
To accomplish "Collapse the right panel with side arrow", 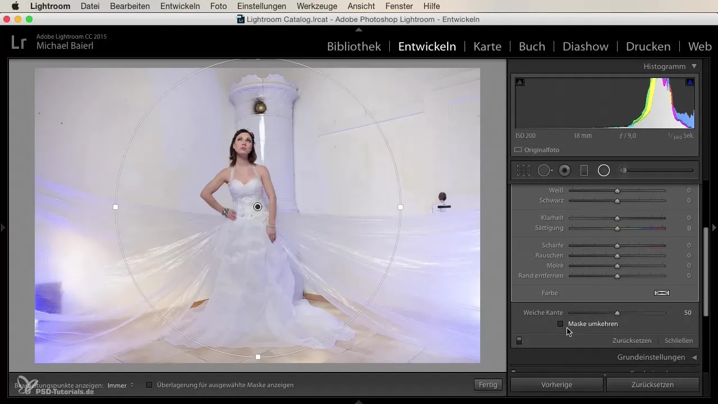I will [714, 228].
